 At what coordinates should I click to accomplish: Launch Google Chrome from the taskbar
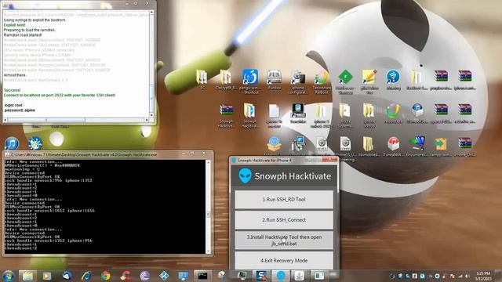(106, 276)
